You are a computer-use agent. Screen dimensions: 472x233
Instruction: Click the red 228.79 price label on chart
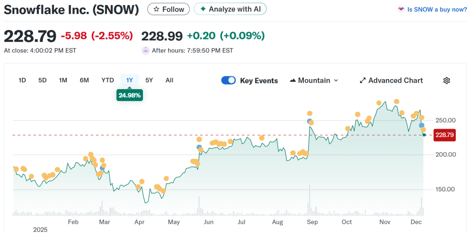coord(445,135)
